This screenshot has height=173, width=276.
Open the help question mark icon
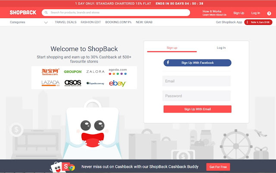(x=269, y=13)
